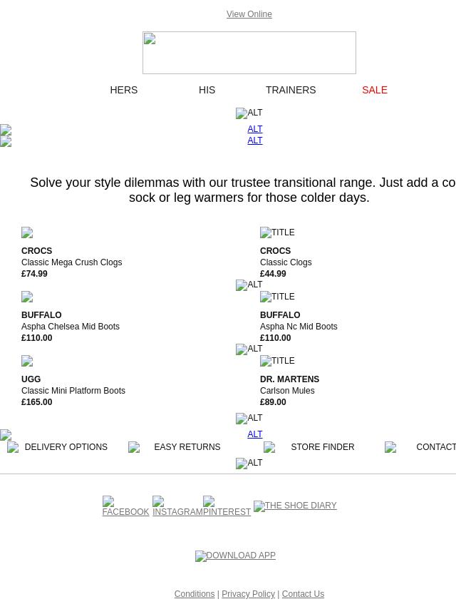Image resolution: width=456 pixels, height=609 pixels.
Task: Open DELIVERY OPTIONS
Action: point(66,447)
